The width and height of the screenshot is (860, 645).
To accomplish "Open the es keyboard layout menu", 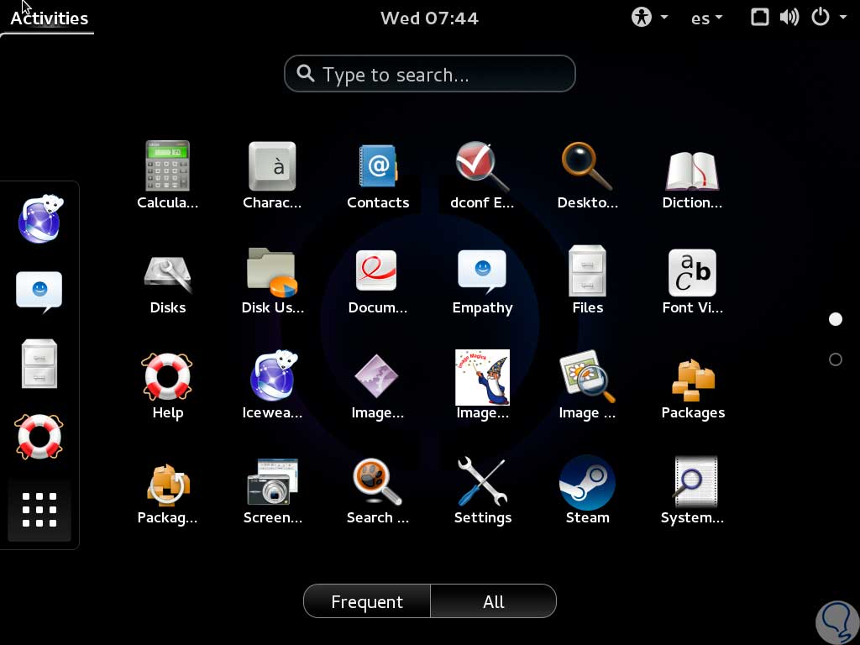I will (x=705, y=18).
